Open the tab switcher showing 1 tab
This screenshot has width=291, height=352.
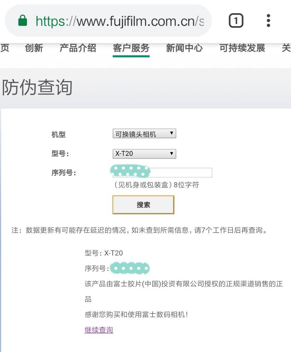tap(236, 20)
